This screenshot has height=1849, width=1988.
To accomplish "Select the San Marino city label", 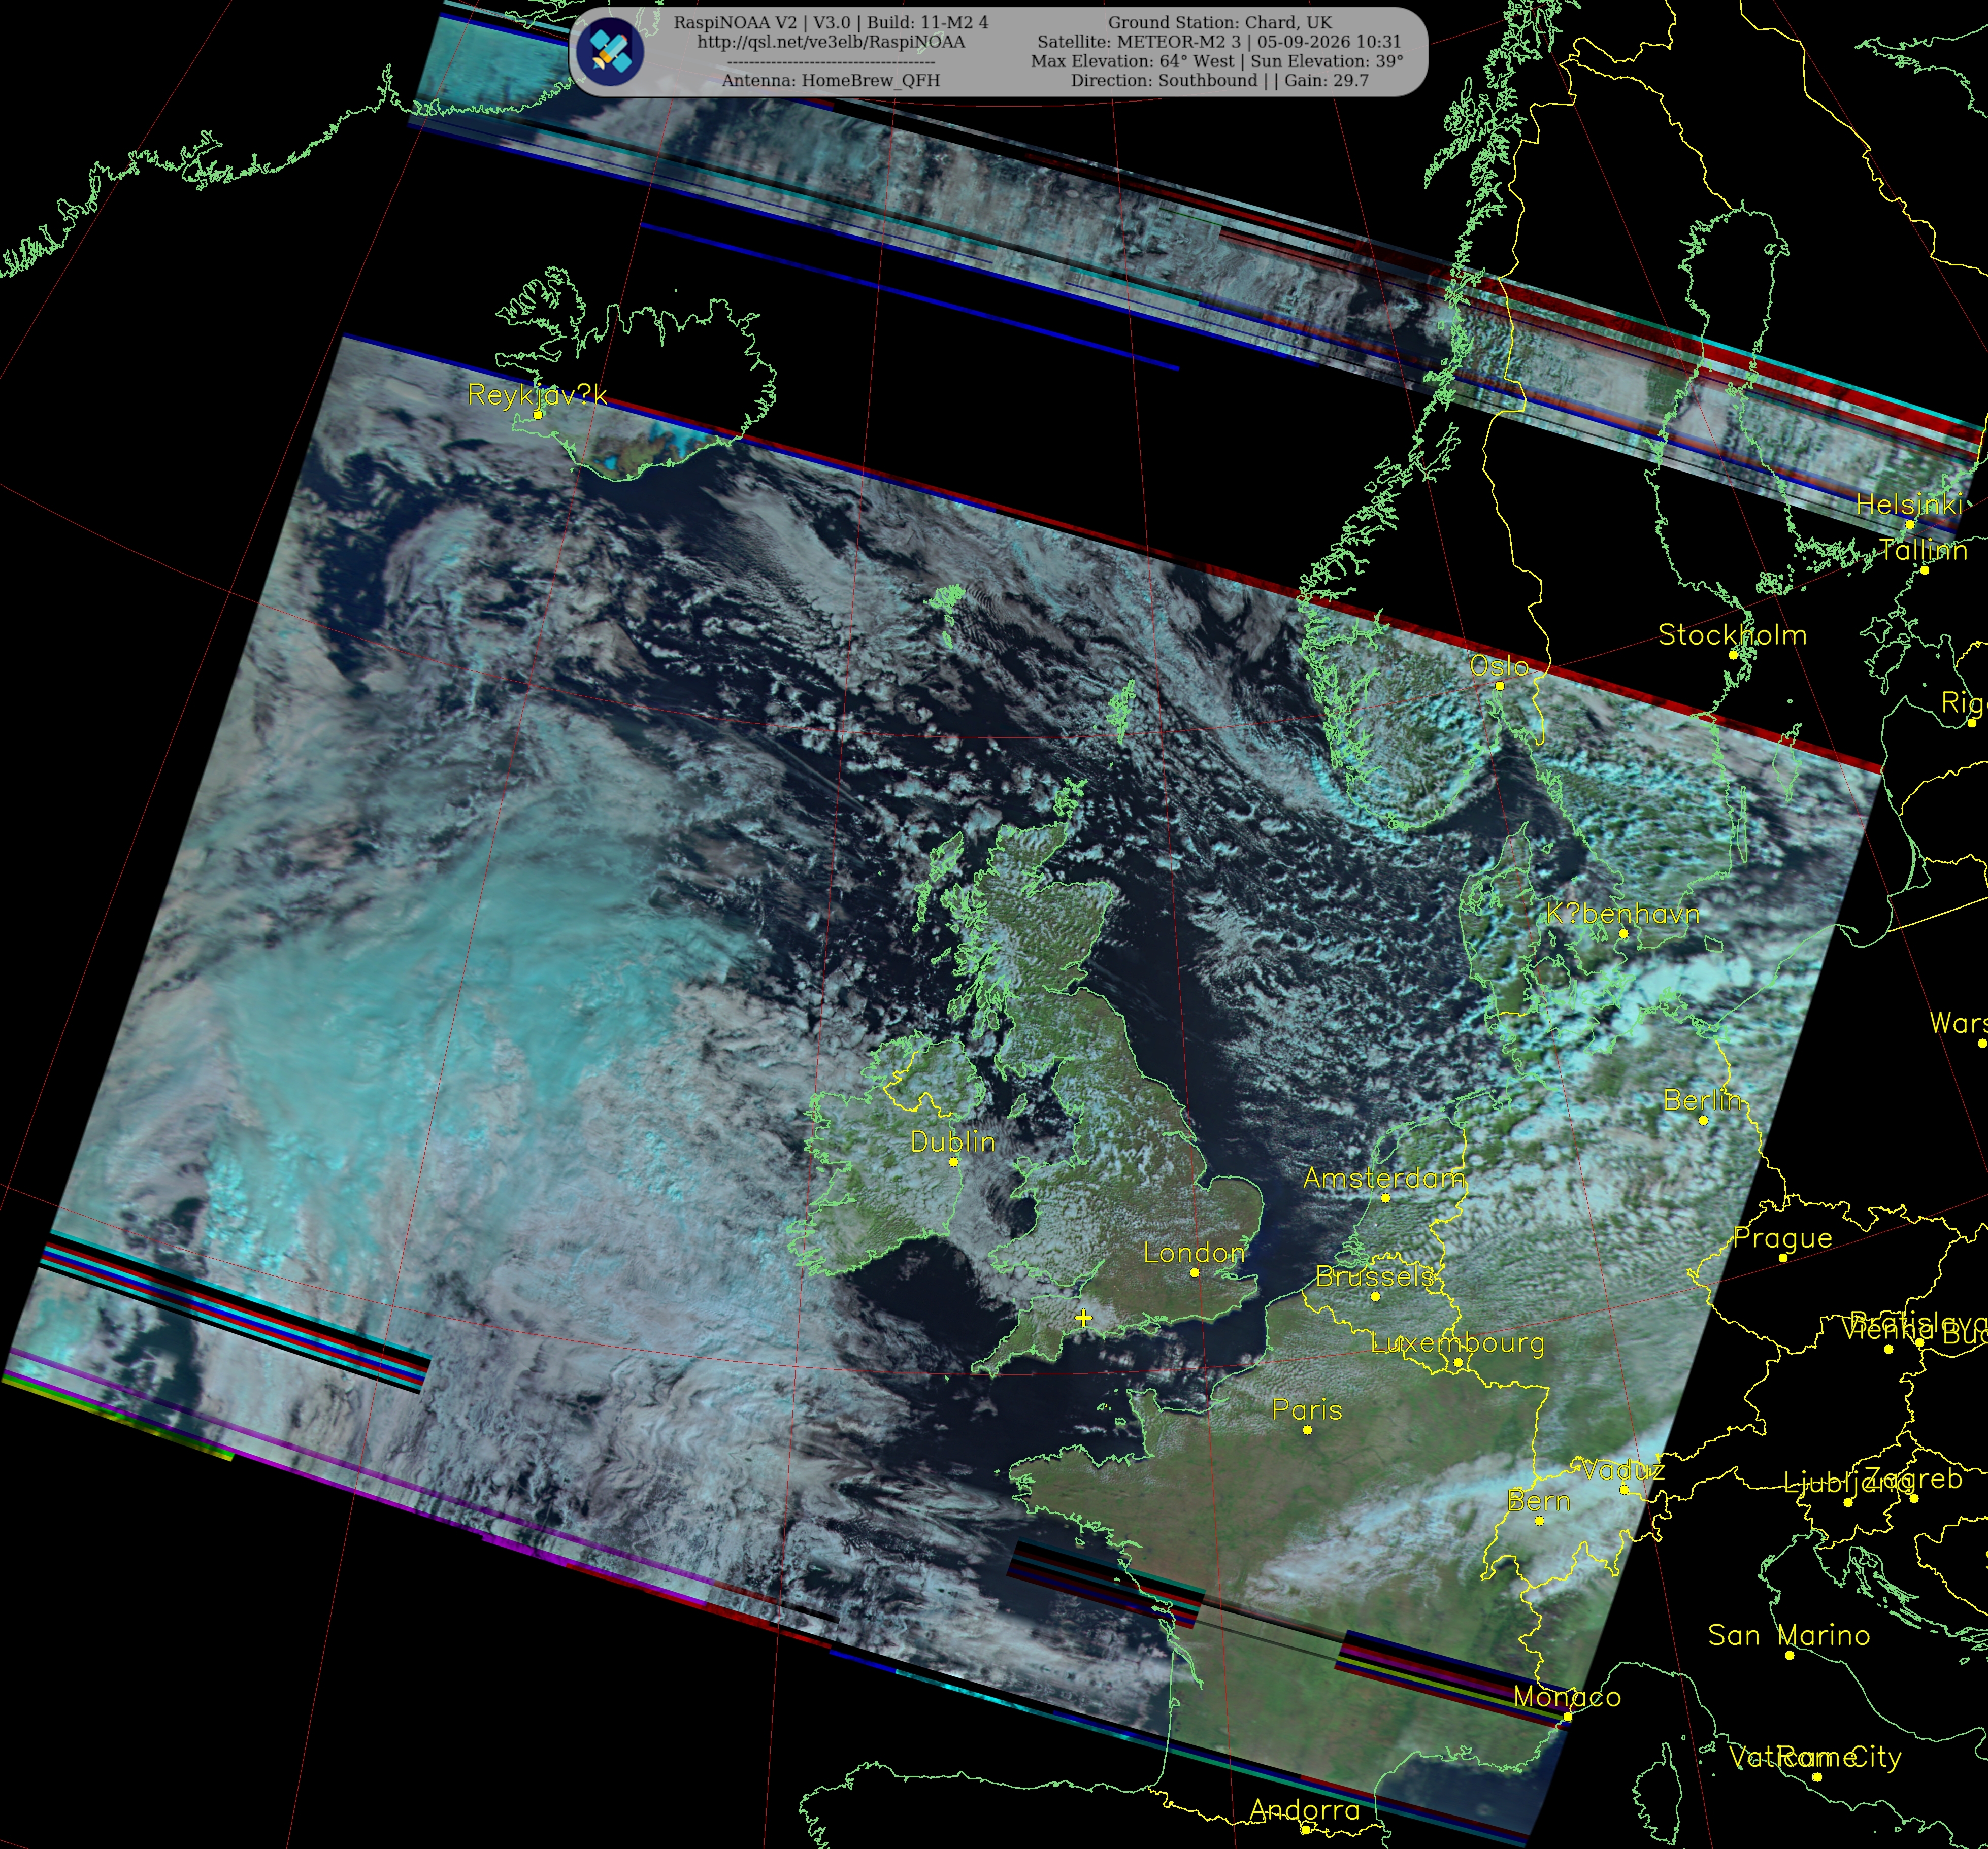I will coord(1788,1635).
